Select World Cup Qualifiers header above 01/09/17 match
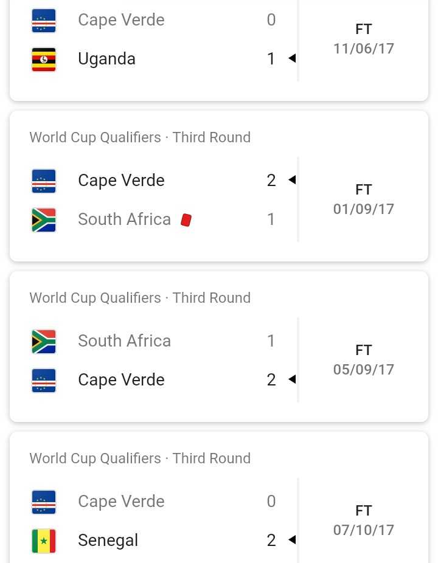 pos(140,137)
